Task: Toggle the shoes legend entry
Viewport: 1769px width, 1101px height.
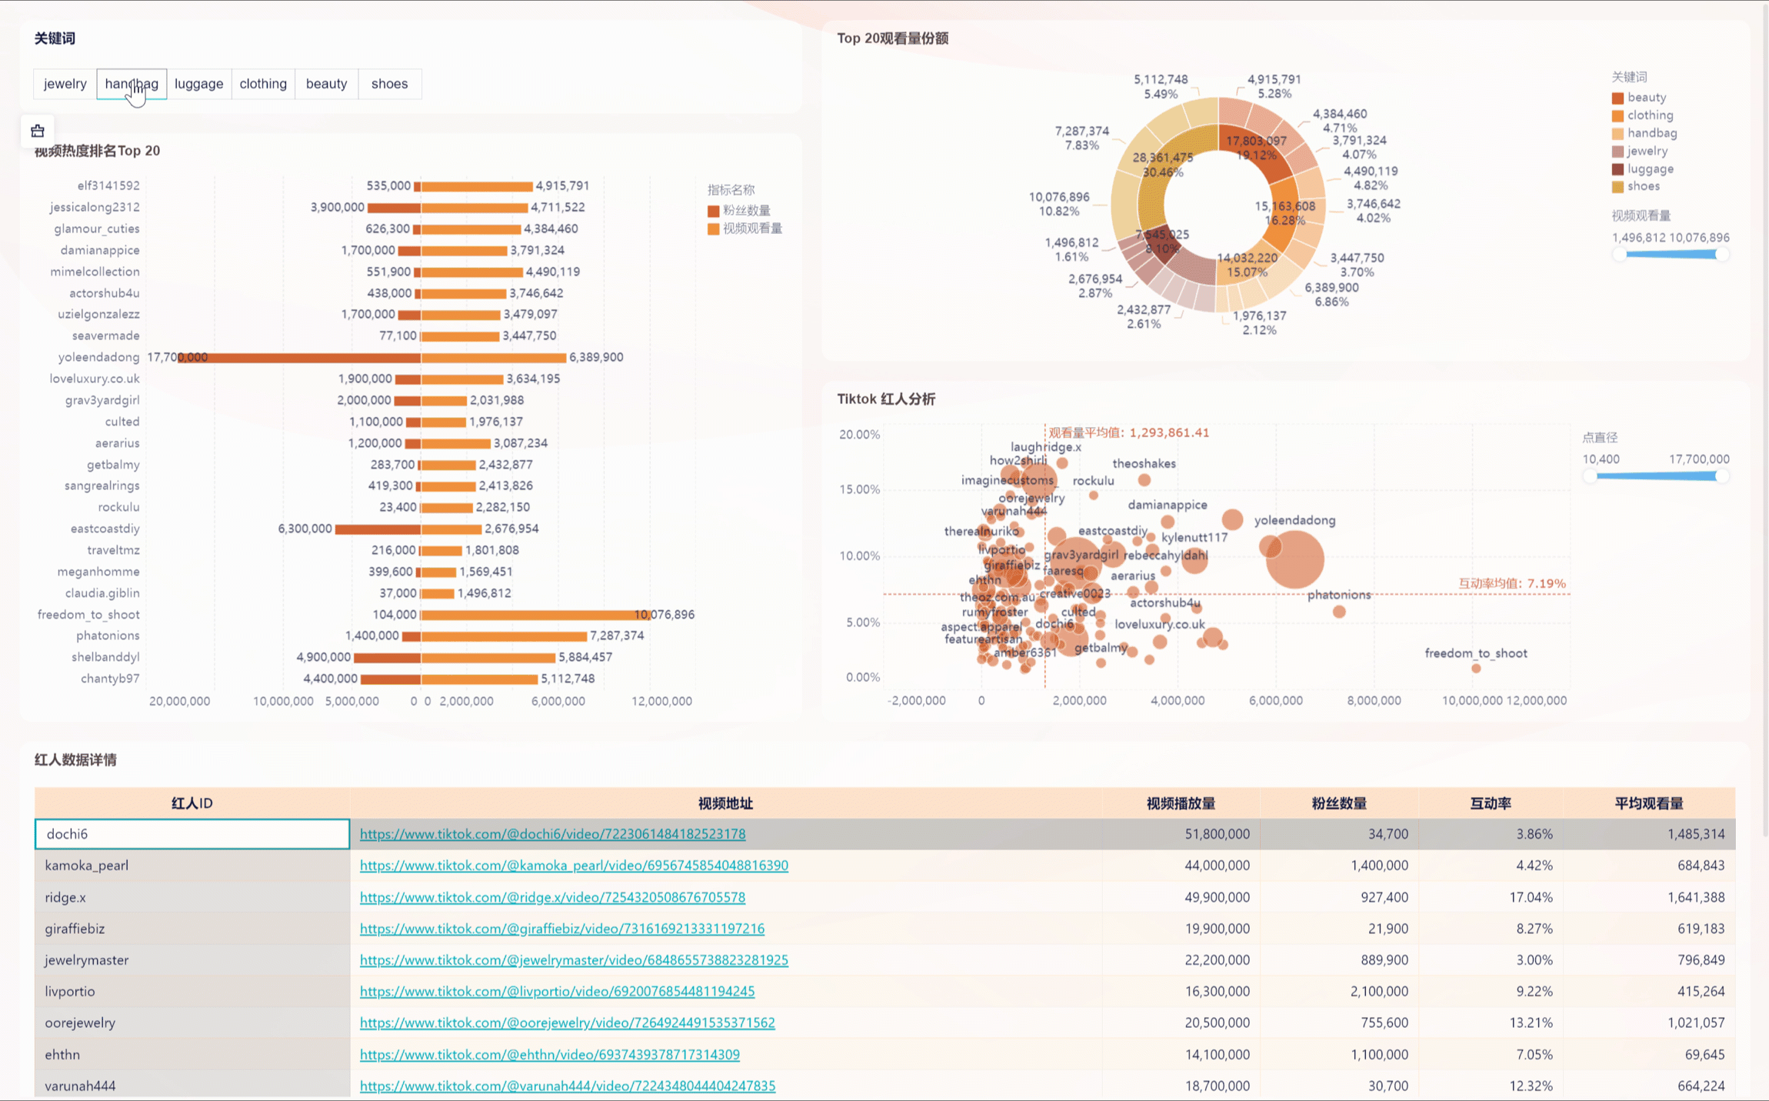Action: click(x=1636, y=186)
